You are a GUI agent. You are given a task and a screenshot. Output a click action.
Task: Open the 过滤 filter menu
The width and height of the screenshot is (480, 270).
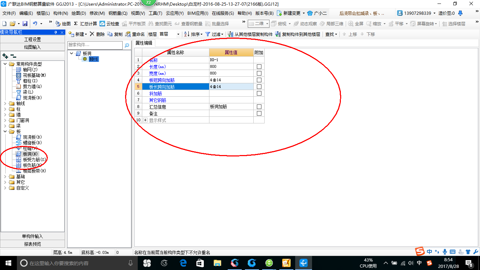[214, 34]
